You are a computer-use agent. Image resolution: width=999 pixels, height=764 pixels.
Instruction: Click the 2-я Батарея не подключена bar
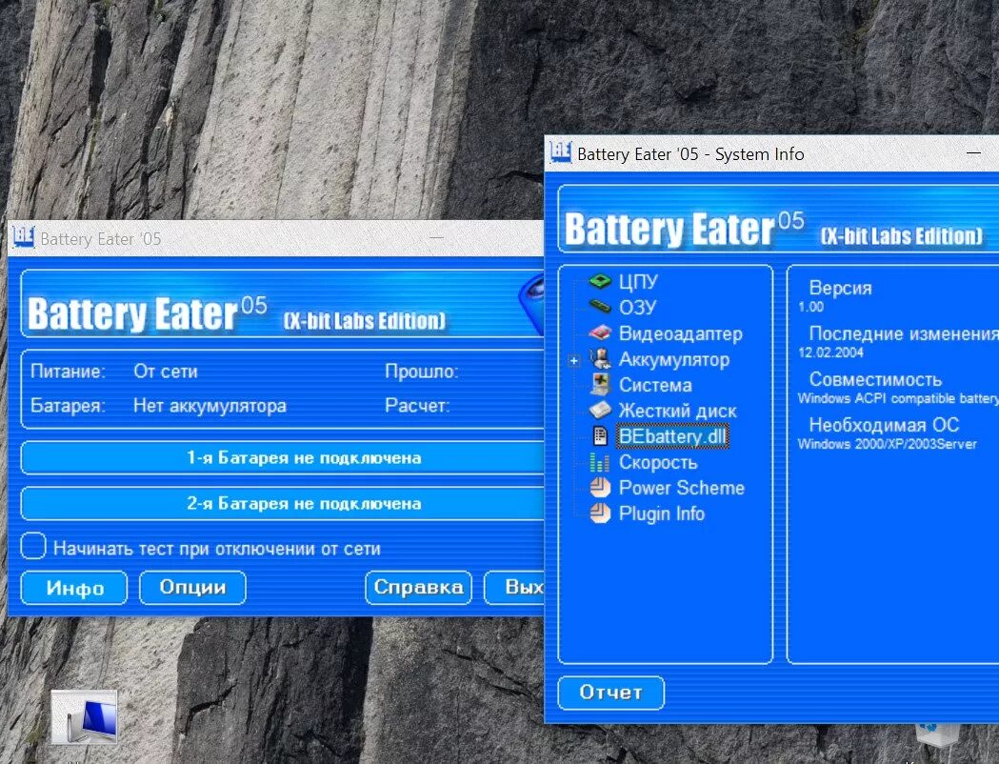[x=283, y=504]
